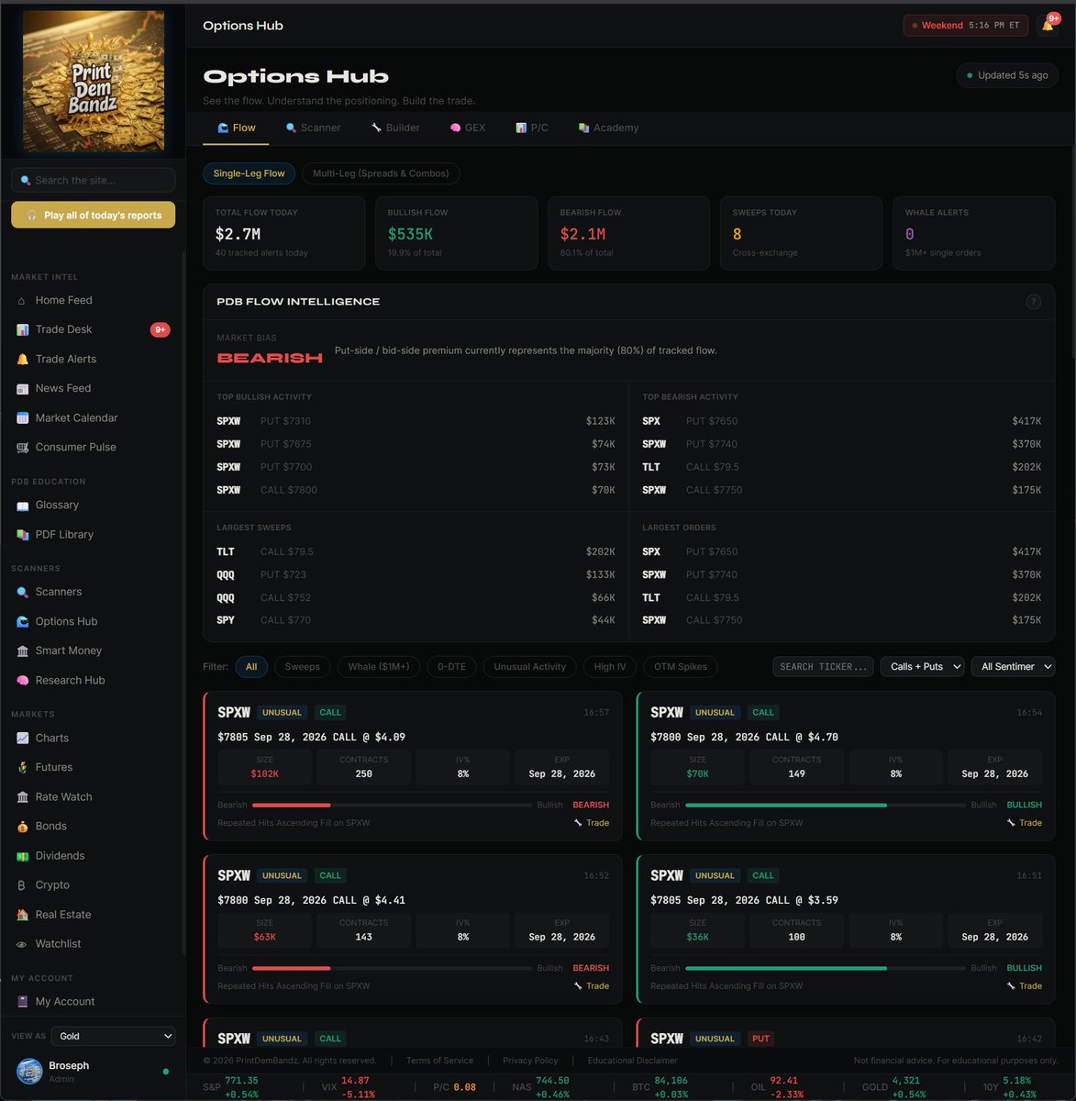Click the Search Ticker input field

click(x=823, y=667)
